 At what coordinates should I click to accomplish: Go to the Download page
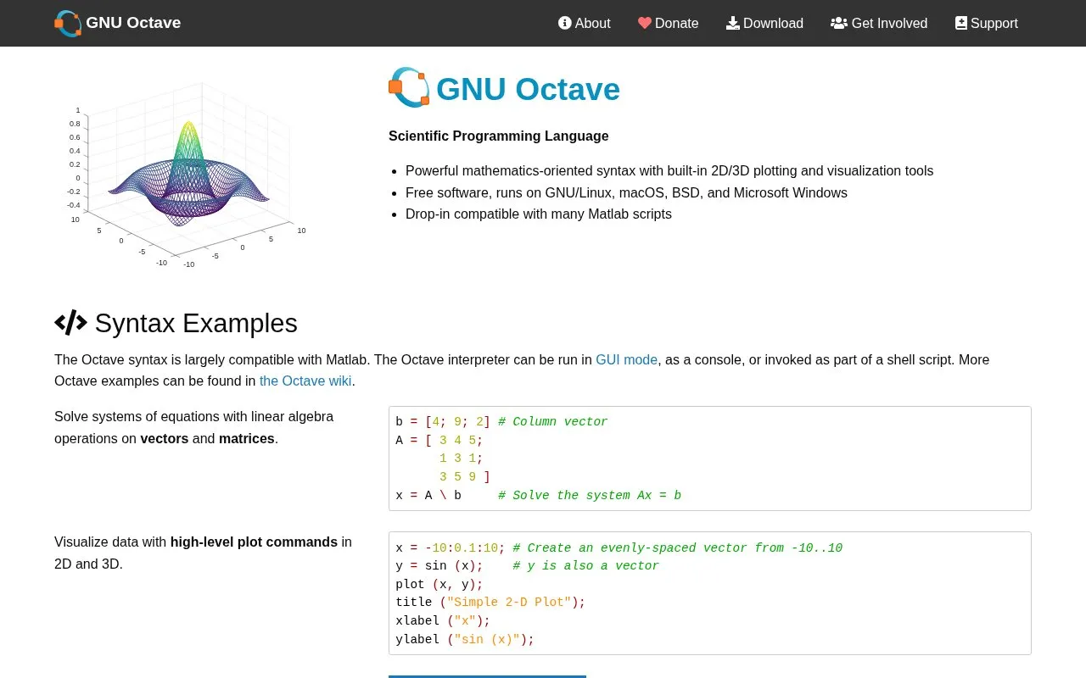pos(764,23)
